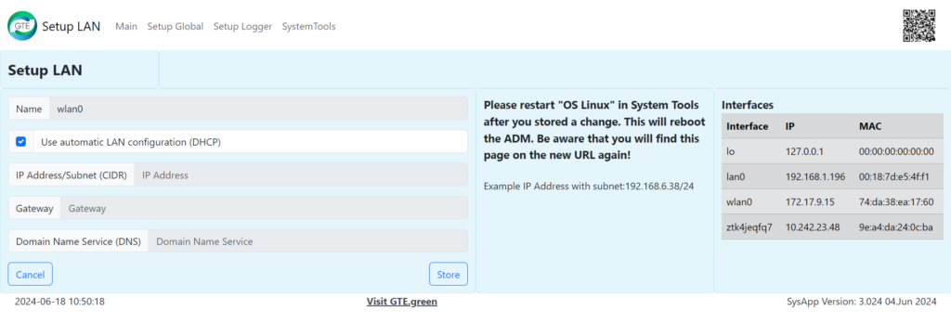Click MAC address 00:18:7d:e5:4f:f1

click(894, 176)
